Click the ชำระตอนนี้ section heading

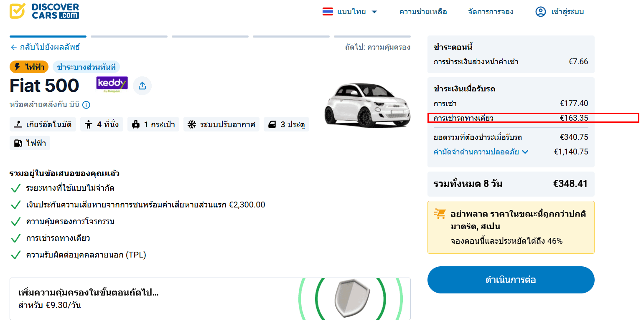[x=453, y=47]
